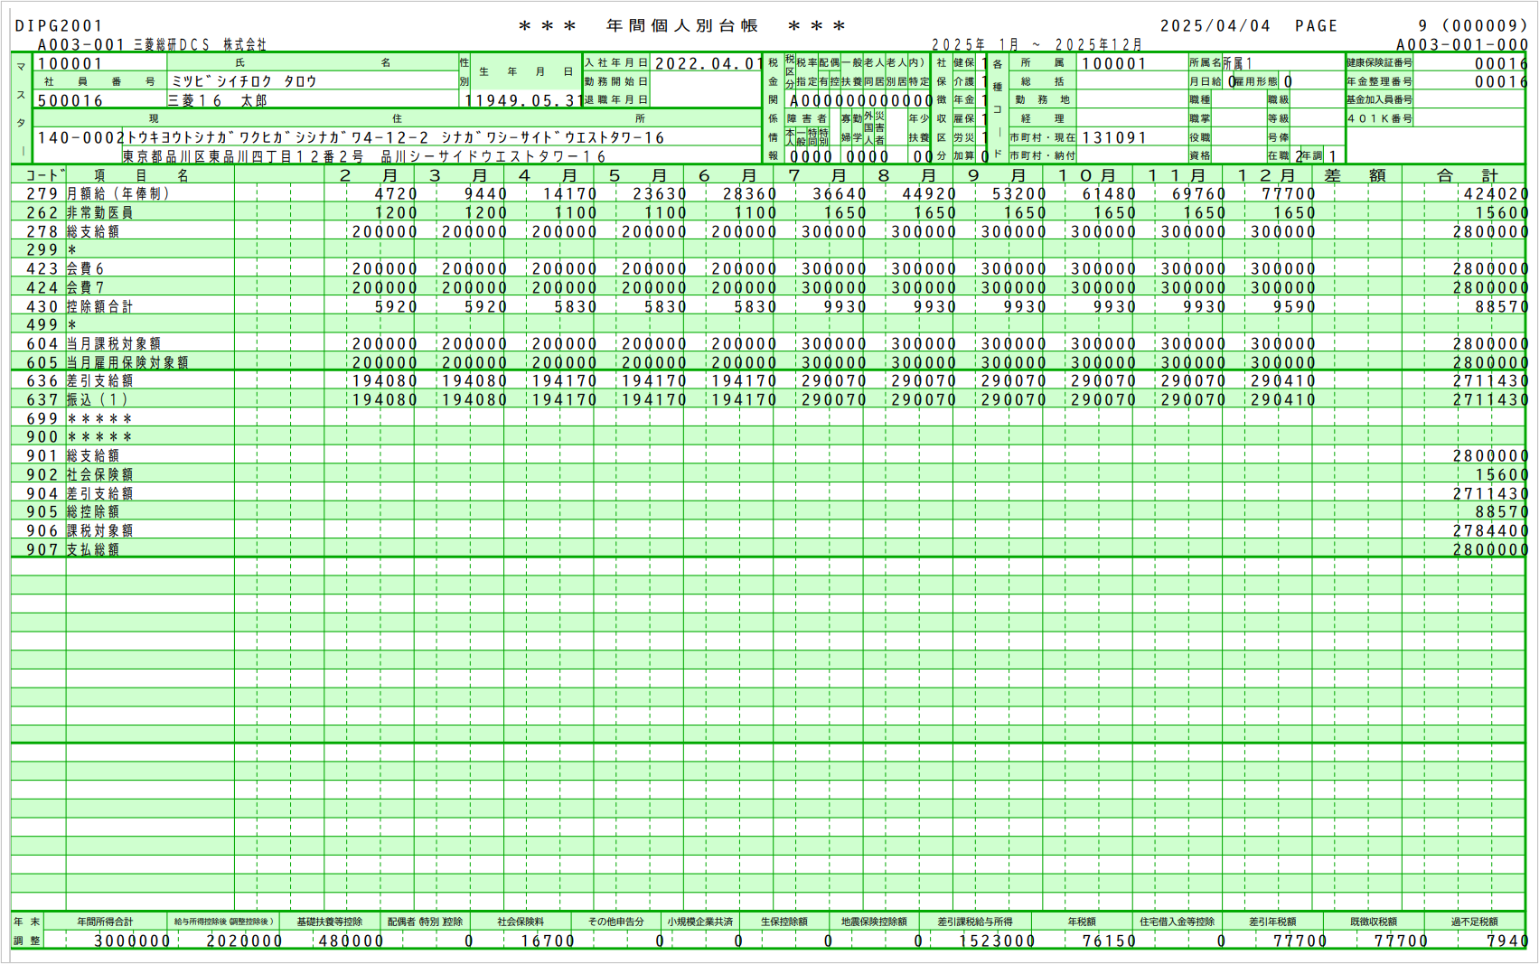
Task: Click the 7月 column header
Action: (x=817, y=175)
